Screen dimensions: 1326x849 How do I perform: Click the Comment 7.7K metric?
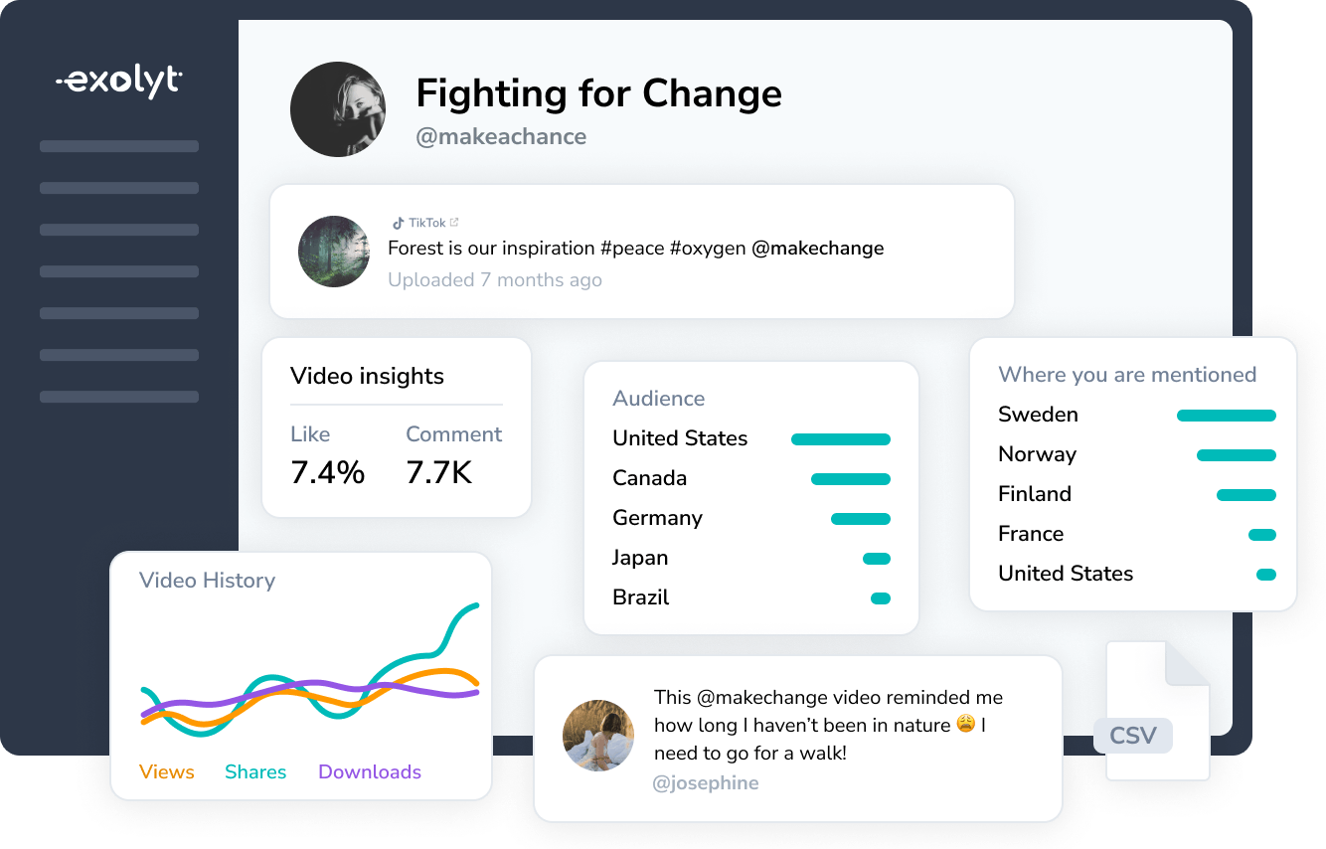point(453,457)
